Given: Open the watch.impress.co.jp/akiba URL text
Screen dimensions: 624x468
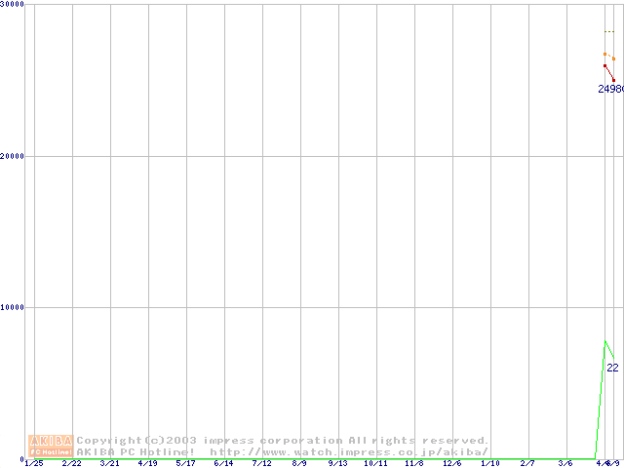Looking at the screenshot, I should point(349,451).
